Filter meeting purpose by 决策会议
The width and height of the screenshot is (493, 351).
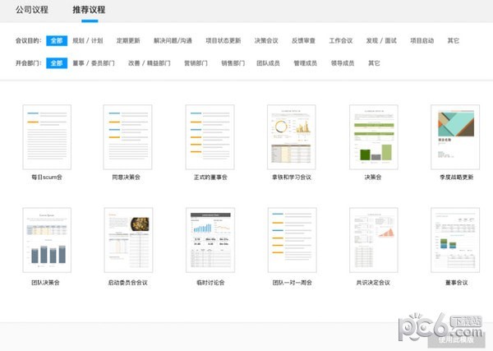[266, 40]
